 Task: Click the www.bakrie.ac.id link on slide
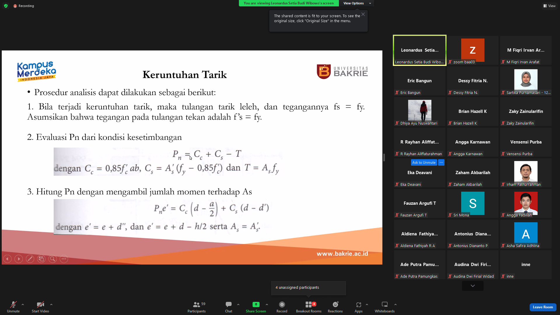pos(342,254)
